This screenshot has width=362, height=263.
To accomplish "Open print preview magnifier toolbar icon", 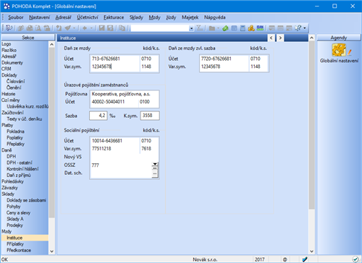I will [x=38, y=28].
